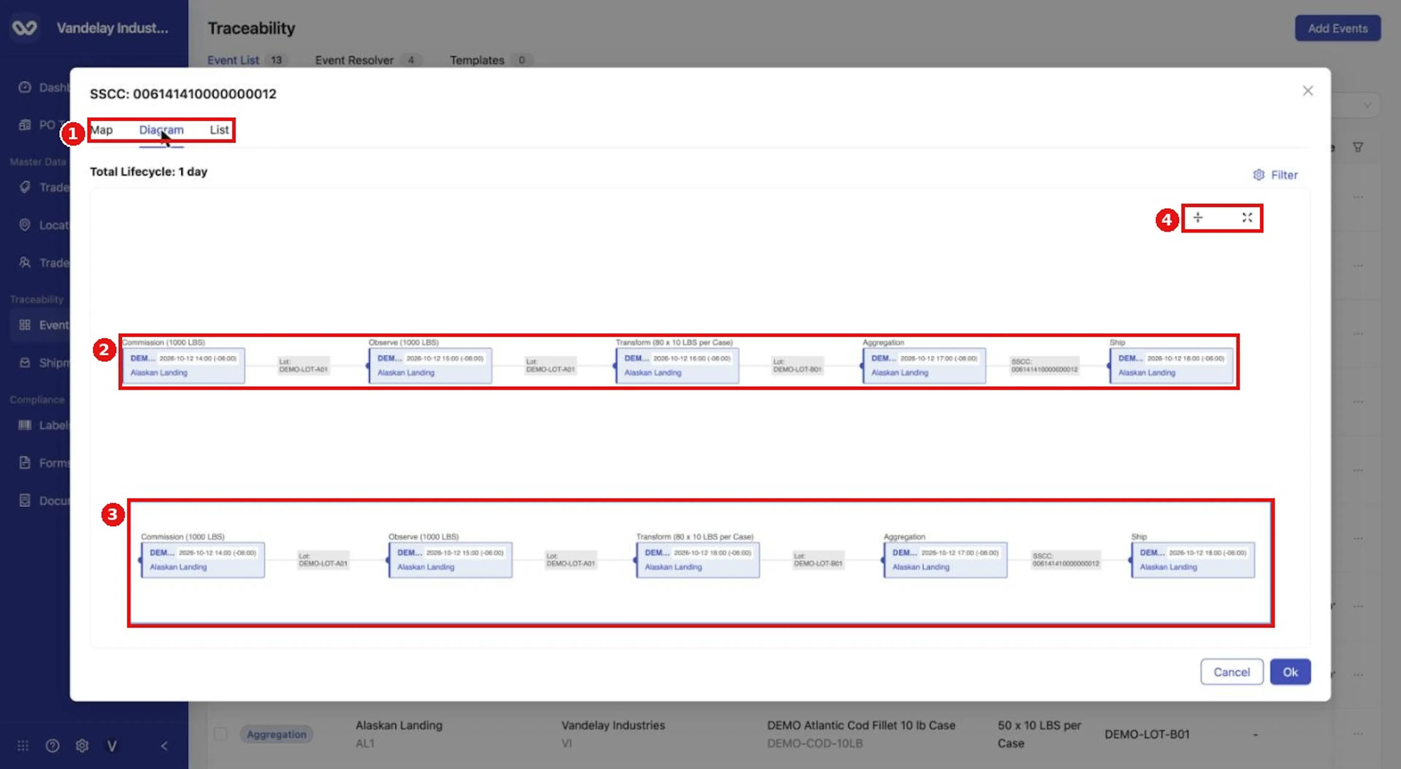The height and width of the screenshot is (769, 1401).
Task: Click the '50 x 10 LBS per Case' cell
Action: point(1039,734)
